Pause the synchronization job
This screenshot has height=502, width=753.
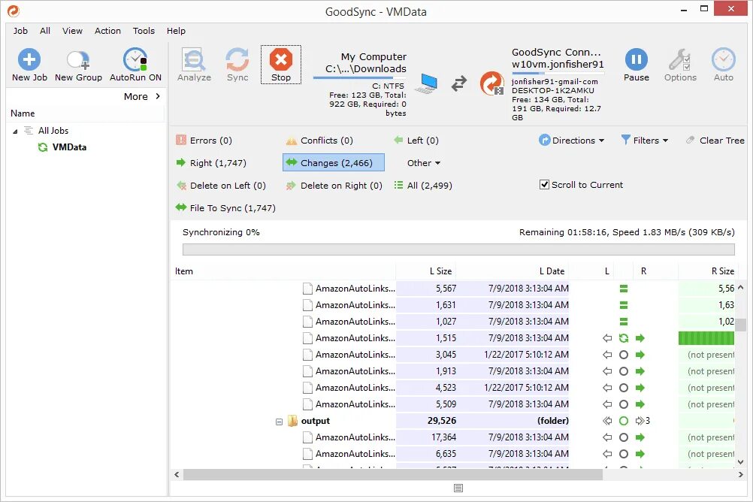point(637,65)
